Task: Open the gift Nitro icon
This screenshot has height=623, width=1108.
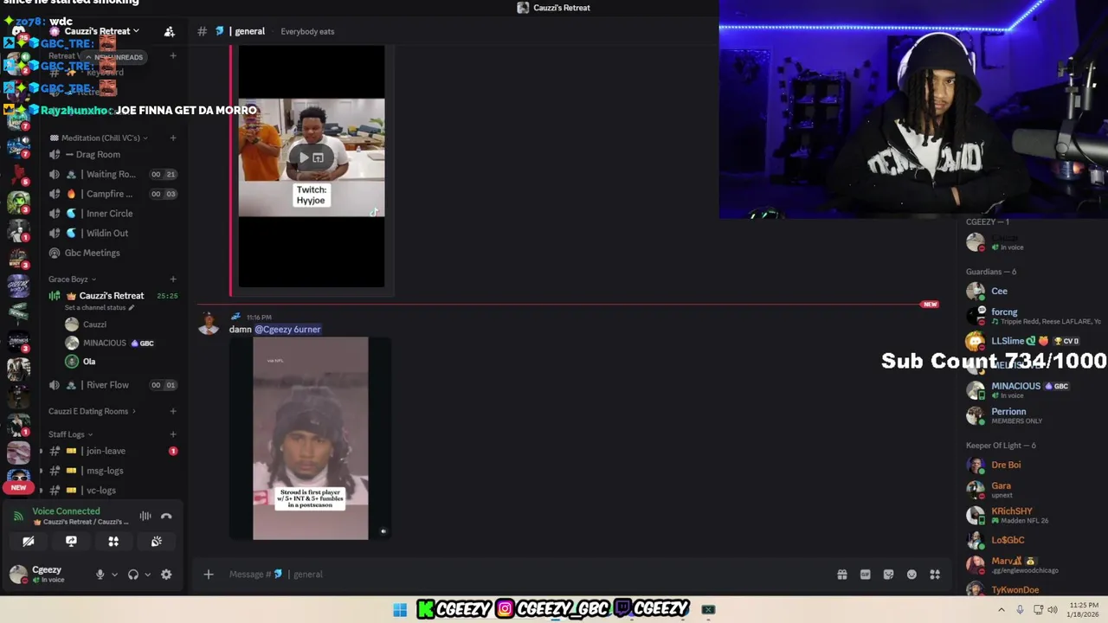Action: [842, 575]
